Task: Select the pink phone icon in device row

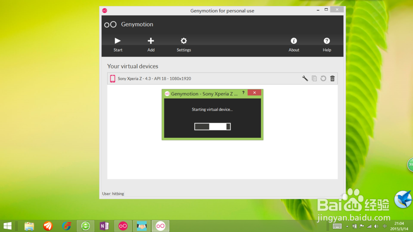Action: [x=112, y=78]
